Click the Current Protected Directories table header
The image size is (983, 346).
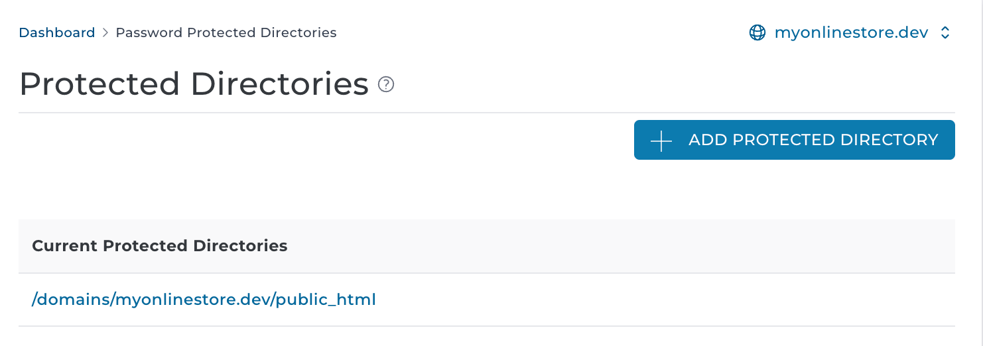tap(160, 246)
